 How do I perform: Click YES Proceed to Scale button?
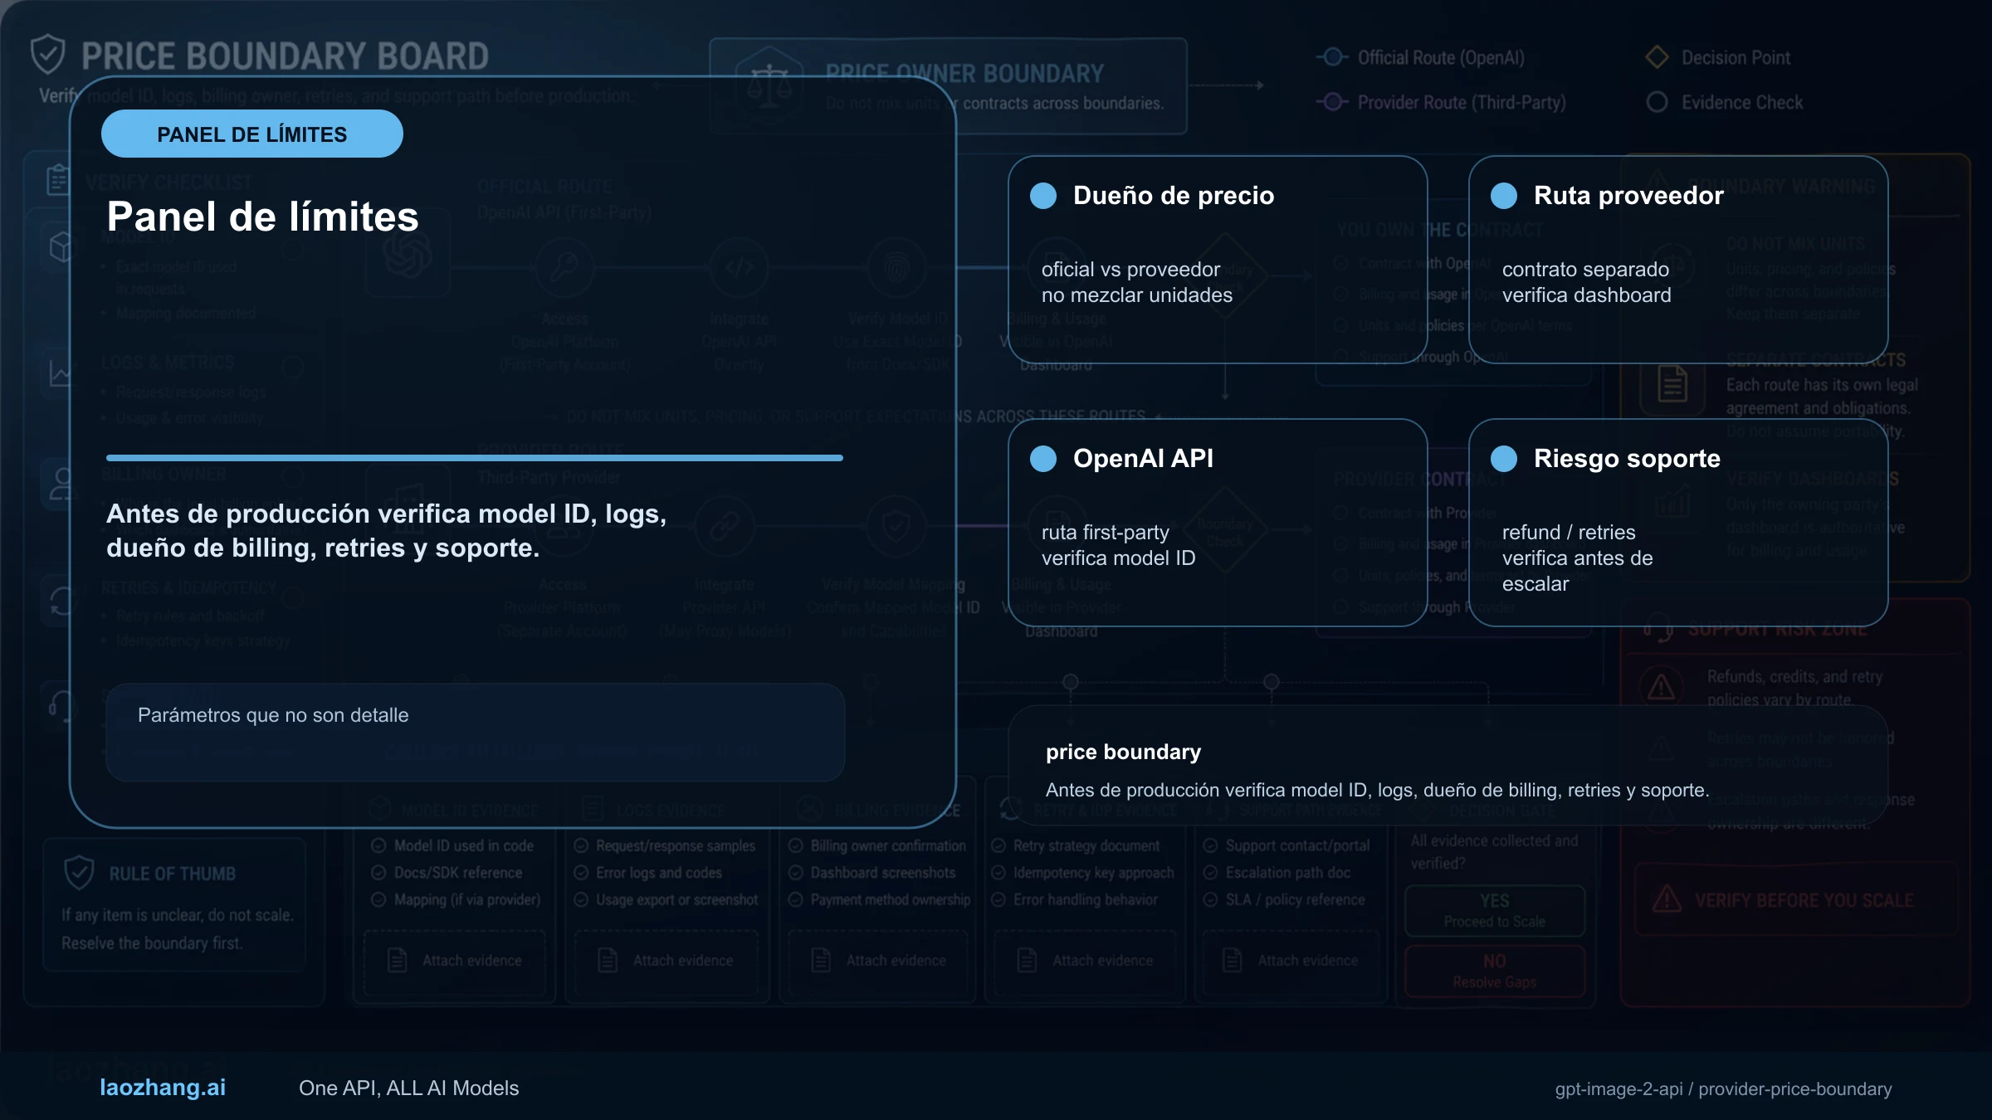[1495, 910]
